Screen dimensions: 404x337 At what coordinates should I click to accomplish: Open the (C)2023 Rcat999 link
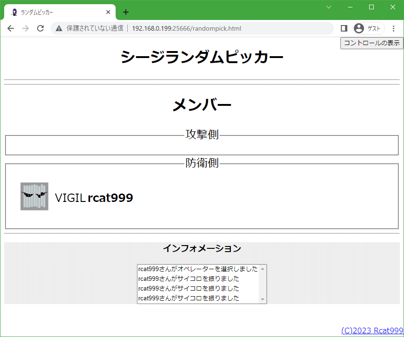coord(371,331)
